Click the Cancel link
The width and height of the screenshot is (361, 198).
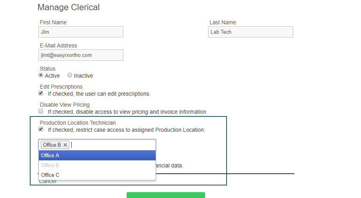point(48,182)
